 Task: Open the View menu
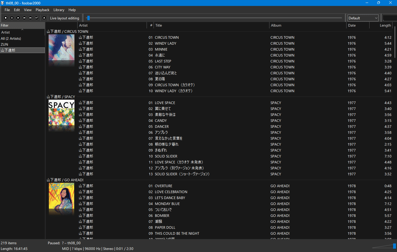[28, 10]
